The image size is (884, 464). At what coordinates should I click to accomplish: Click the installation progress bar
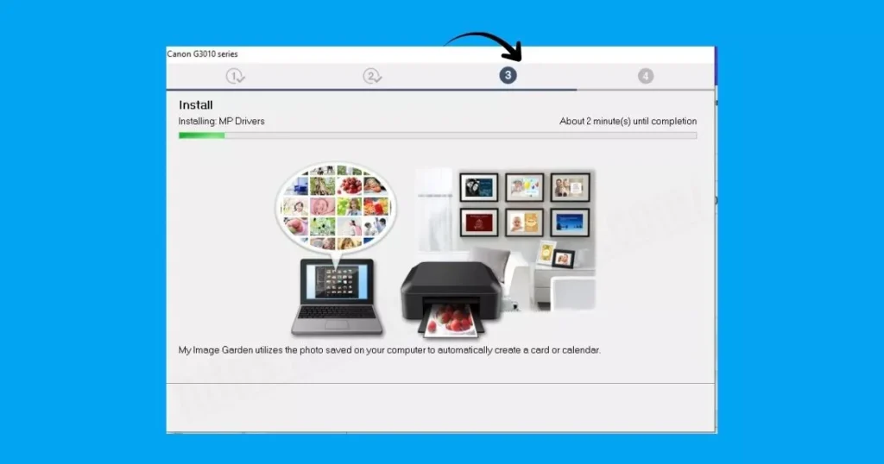coord(437,135)
